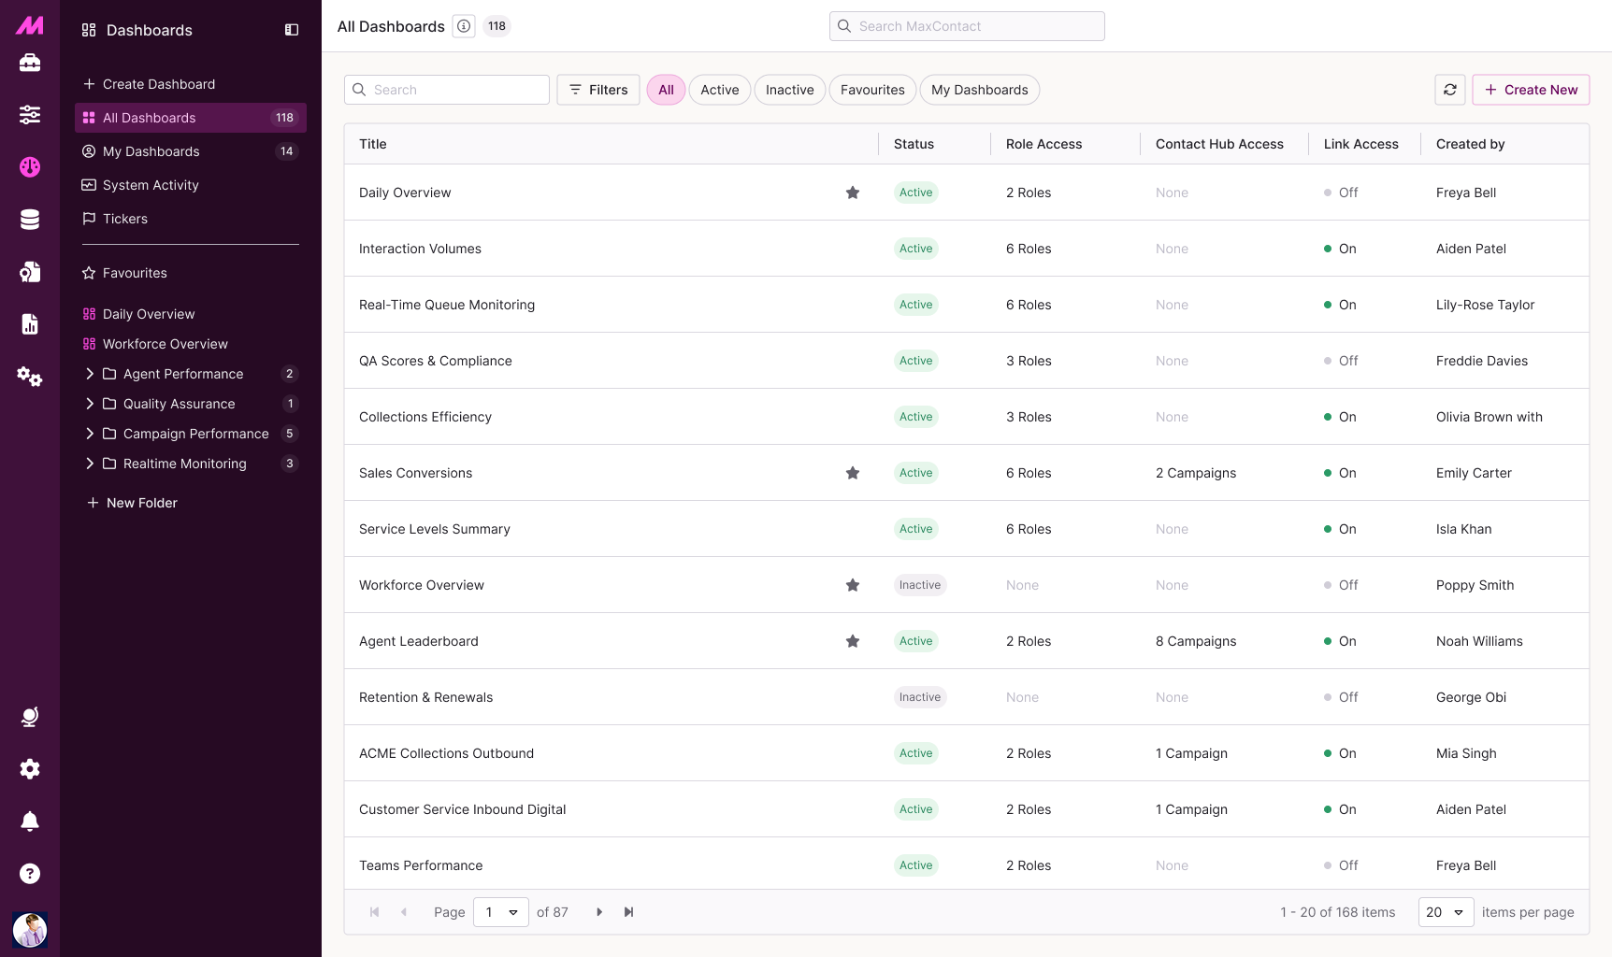Collapse the Dashboards sidebar panel icon

coord(292,30)
